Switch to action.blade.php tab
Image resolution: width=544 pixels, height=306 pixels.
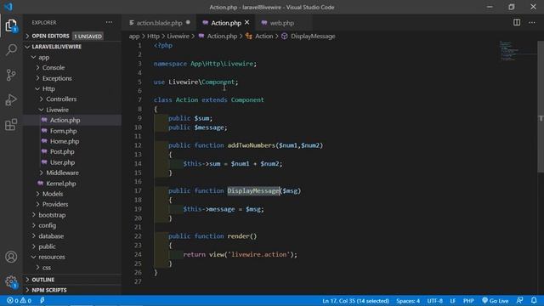(x=159, y=23)
